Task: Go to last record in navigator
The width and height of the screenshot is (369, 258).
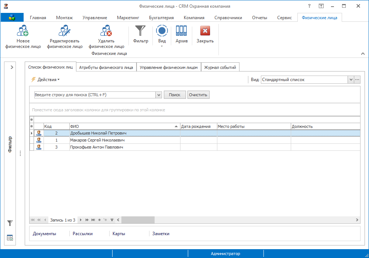Action: click(93, 220)
